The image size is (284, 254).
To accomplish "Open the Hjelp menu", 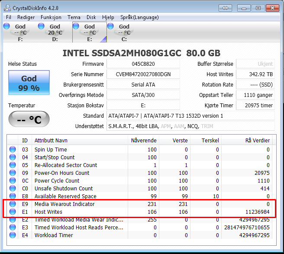I will tap(108, 17).
